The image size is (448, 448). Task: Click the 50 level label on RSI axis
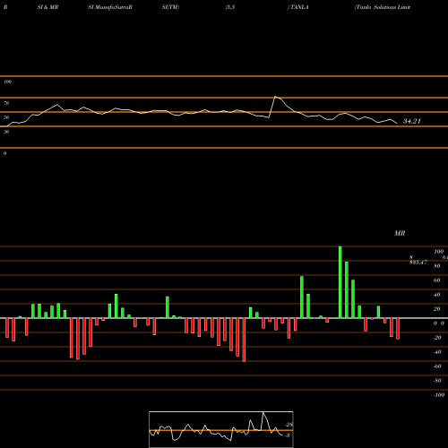tap(6, 117)
